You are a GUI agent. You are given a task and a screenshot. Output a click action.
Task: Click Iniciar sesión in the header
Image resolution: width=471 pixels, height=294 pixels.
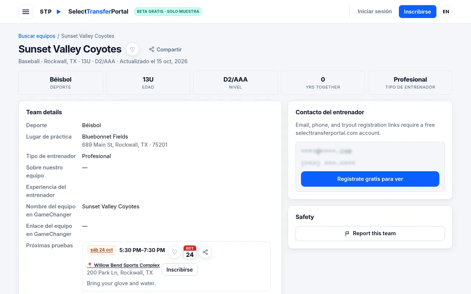click(x=375, y=11)
